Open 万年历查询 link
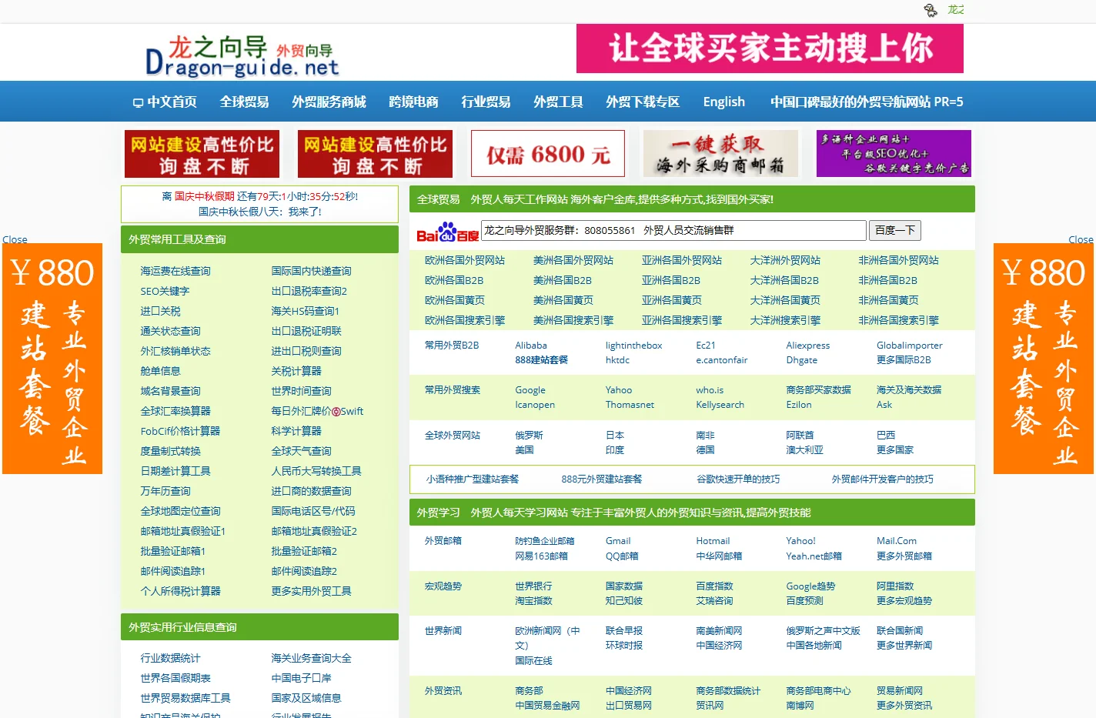The image size is (1096, 718). pos(165,491)
